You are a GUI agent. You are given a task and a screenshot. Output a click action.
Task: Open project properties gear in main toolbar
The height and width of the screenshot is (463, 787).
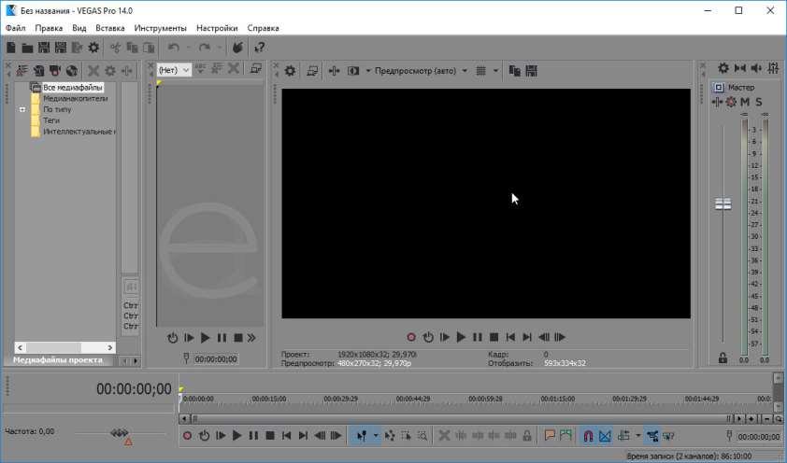tap(93, 48)
